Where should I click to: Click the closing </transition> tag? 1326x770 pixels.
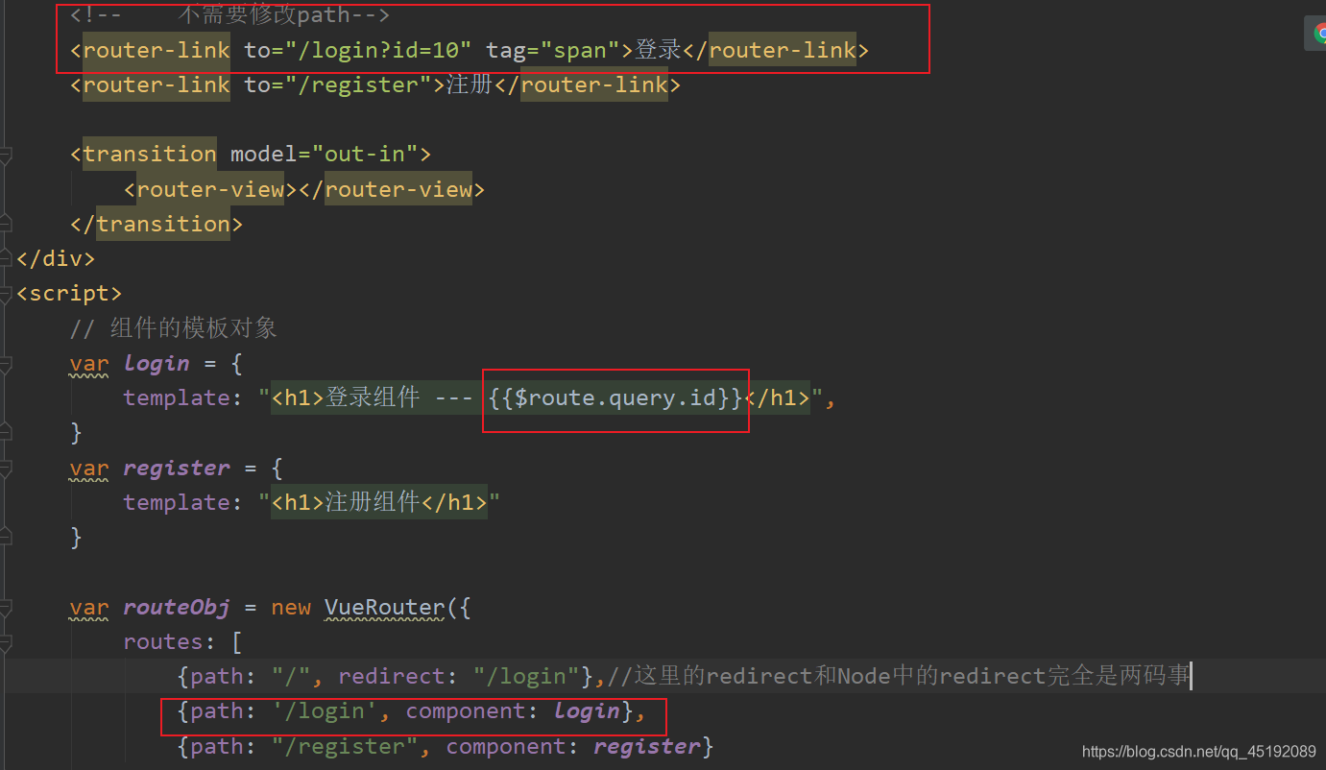pyautogui.click(x=157, y=224)
